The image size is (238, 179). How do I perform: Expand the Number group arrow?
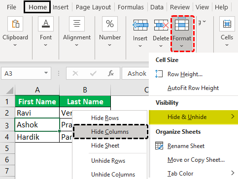110,45
